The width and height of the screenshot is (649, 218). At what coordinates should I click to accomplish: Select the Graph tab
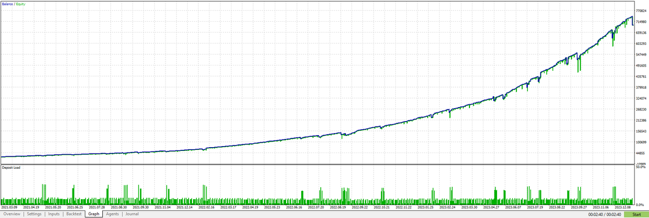(94, 214)
